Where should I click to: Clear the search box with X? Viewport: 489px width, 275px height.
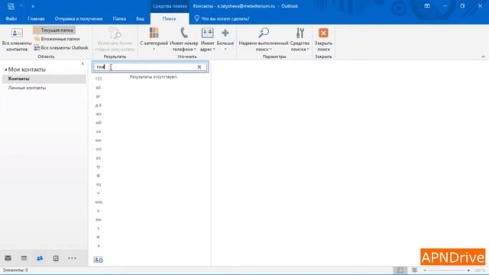199,67
